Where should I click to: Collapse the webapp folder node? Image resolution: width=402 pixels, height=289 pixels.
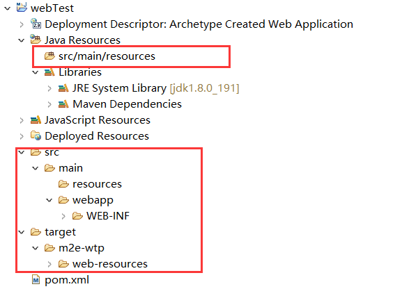pyautogui.click(x=49, y=200)
